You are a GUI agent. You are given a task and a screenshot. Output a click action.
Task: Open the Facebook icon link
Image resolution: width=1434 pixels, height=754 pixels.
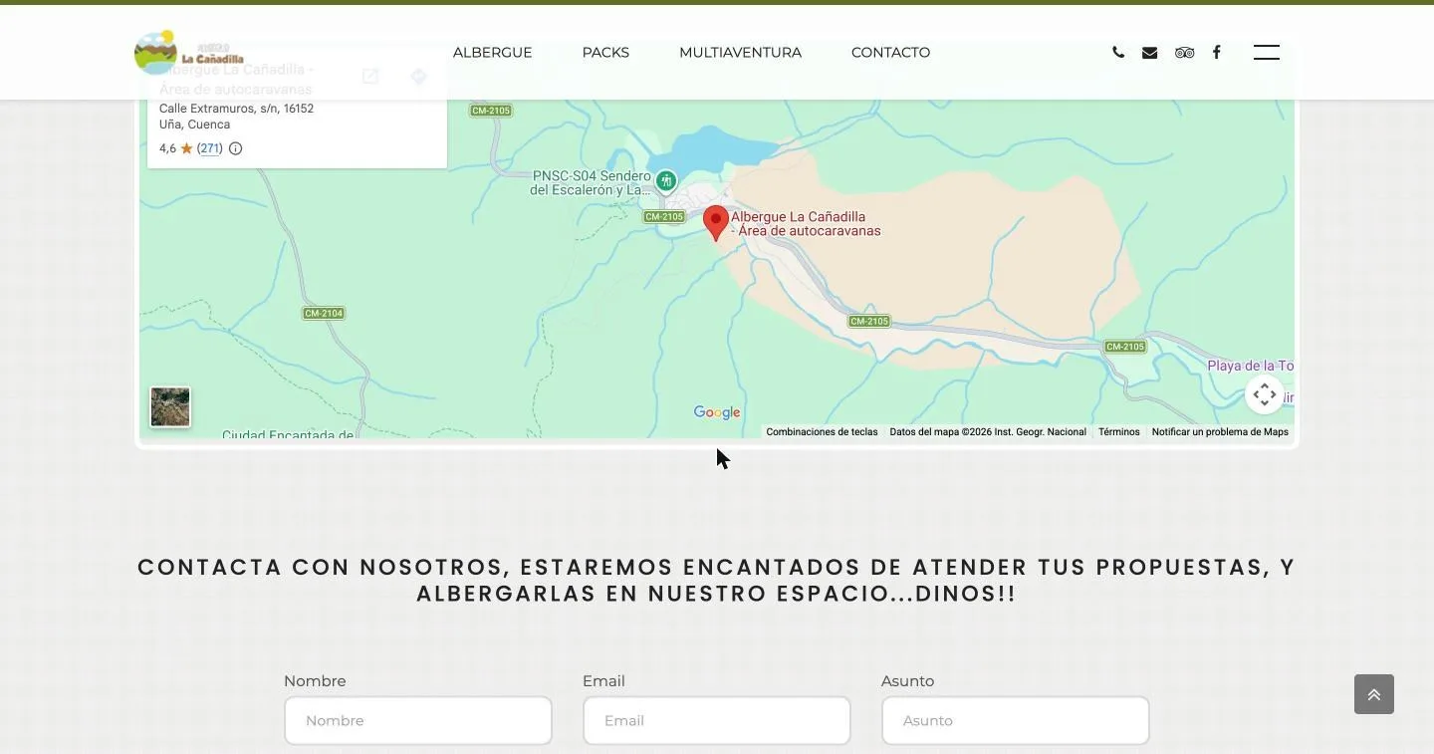point(1216,53)
